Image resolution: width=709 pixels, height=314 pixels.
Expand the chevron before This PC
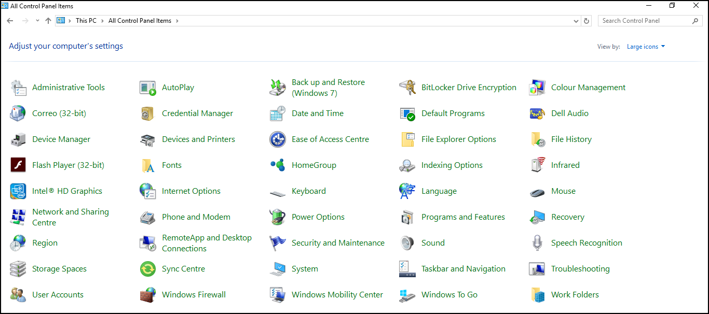[70, 21]
